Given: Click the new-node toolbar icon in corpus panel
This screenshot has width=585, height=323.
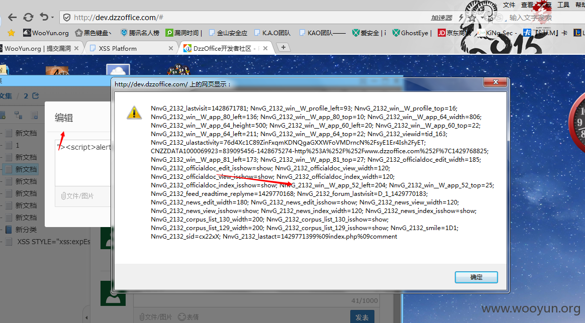Looking at the screenshot, I should (x=18, y=115).
